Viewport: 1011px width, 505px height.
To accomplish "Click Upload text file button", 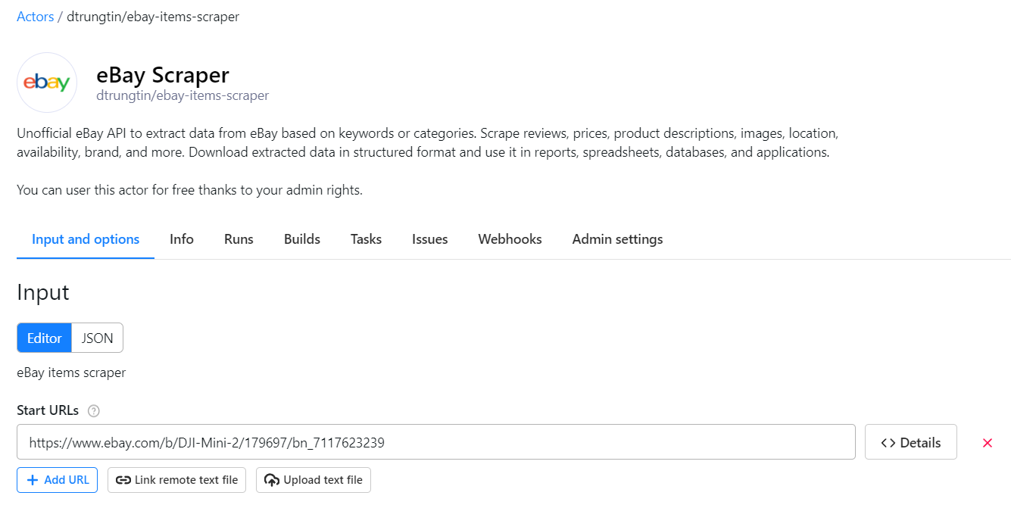I will coord(314,480).
